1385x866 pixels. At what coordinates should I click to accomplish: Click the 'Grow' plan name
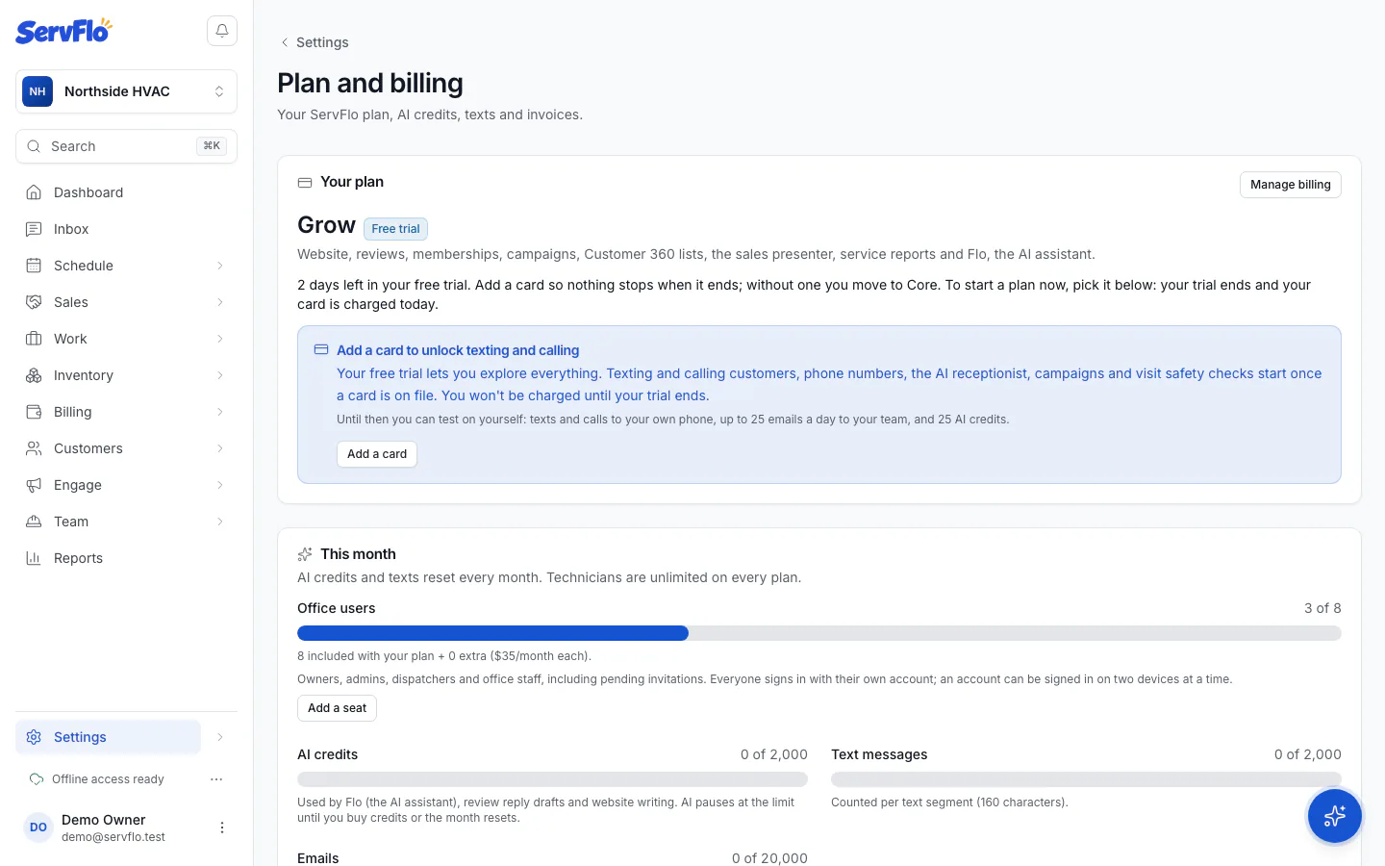(x=326, y=225)
